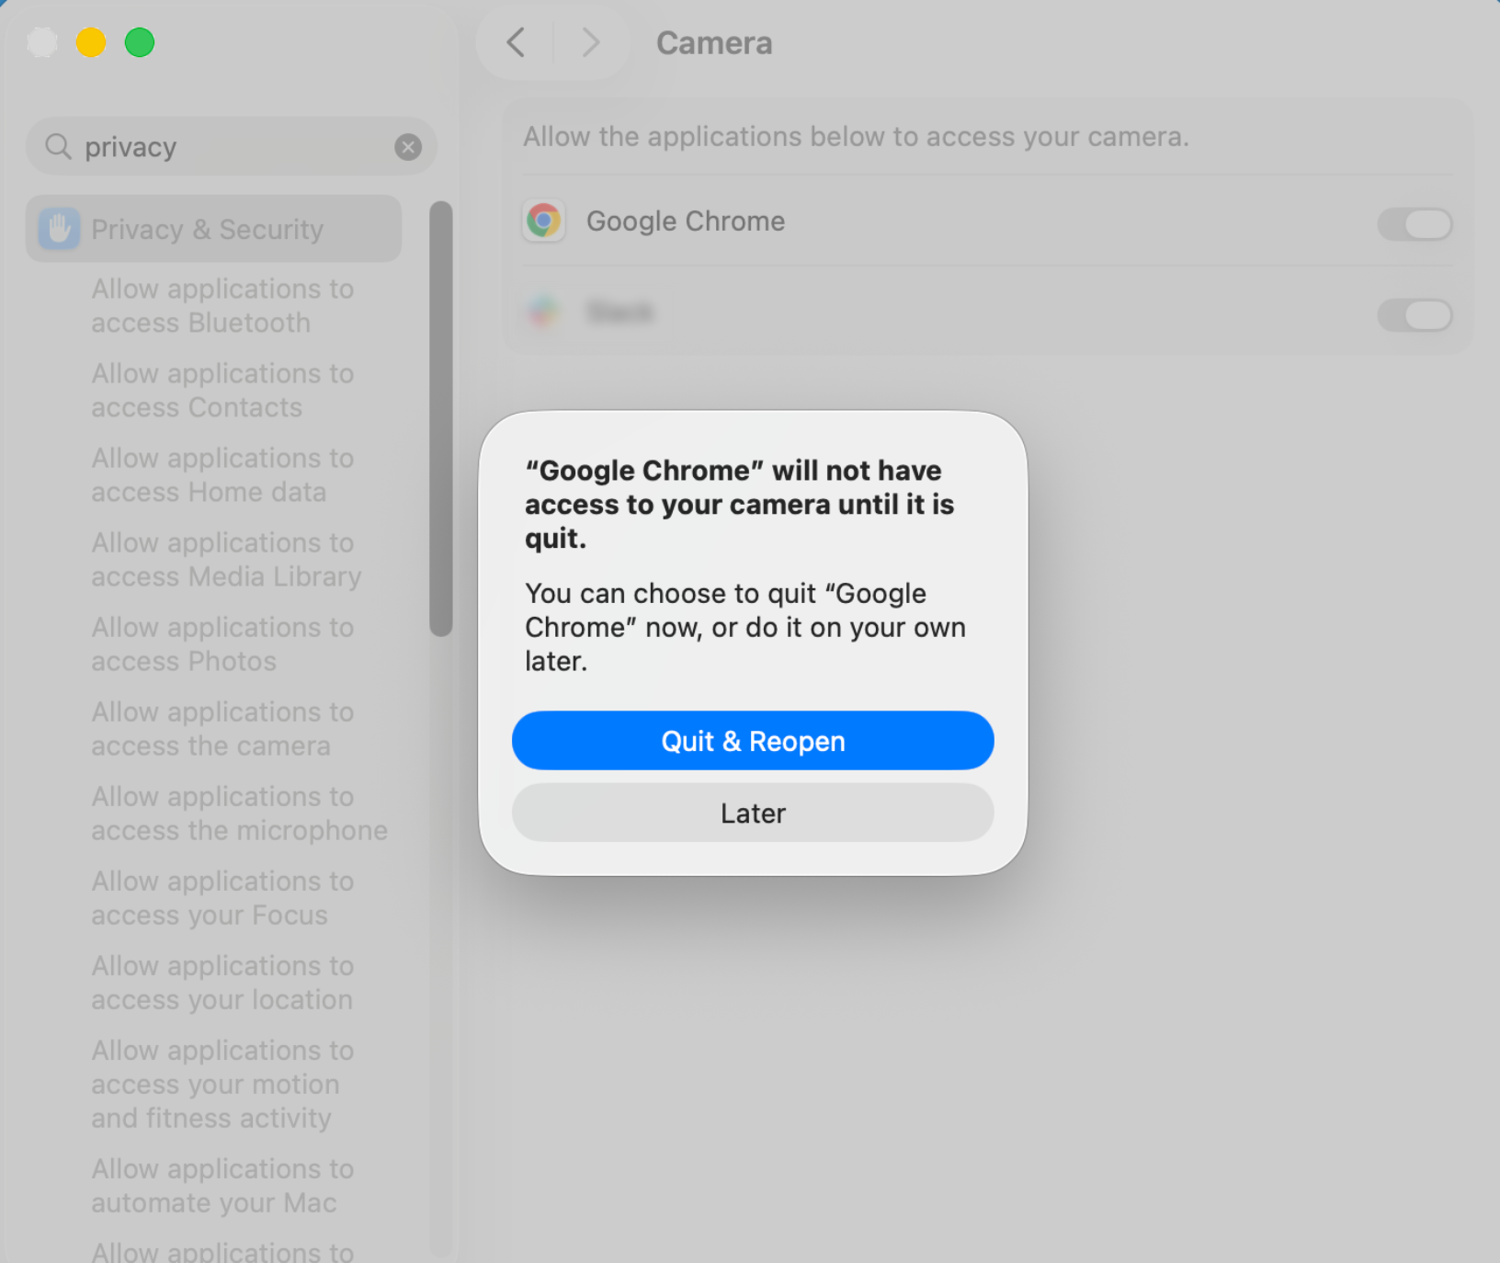Click the sidebar scrollbar thumb
This screenshot has width=1500, height=1263.
(x=441, y=418)
